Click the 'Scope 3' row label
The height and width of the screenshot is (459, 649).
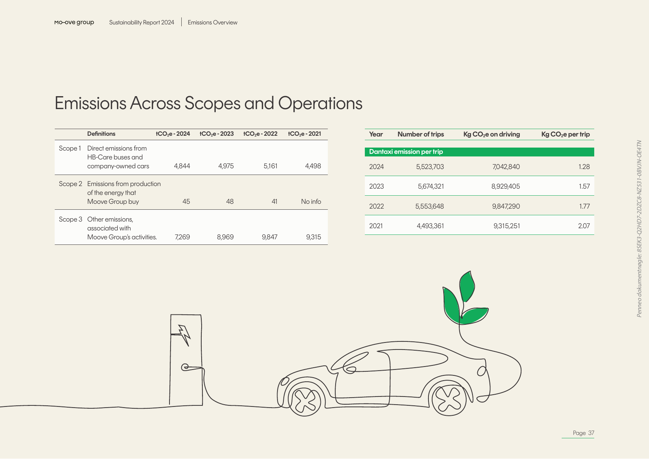point(70,219)
